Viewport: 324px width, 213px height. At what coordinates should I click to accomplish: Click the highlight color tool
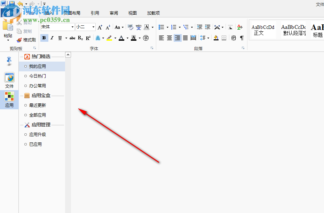(109, 38)
